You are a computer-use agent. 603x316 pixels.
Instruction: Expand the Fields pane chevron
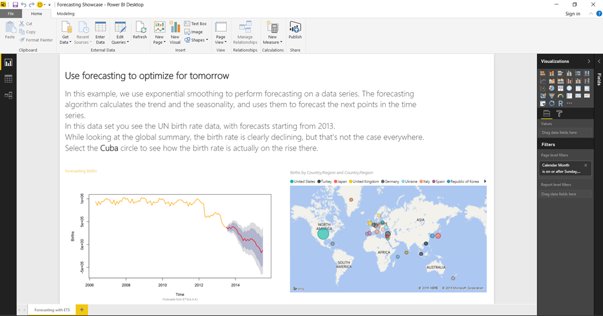click(599, 61)
